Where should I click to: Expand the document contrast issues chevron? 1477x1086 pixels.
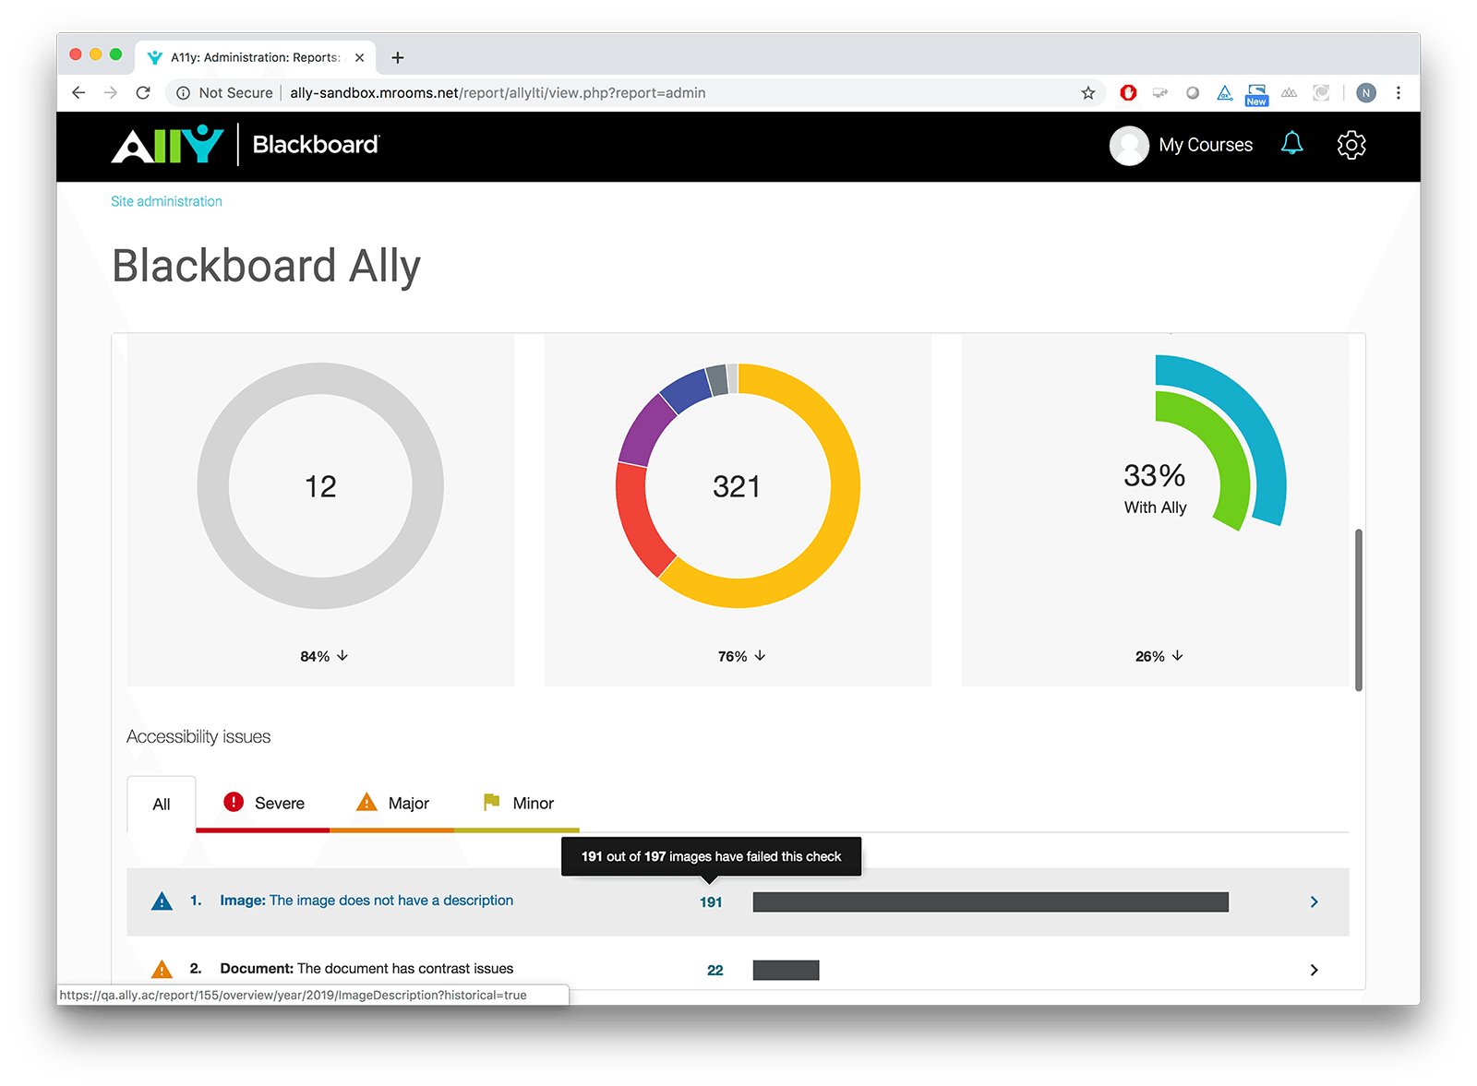[1314, 970]
